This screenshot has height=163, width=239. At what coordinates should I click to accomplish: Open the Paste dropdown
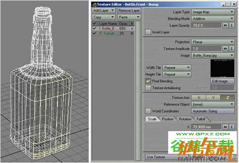click(129, 17)
